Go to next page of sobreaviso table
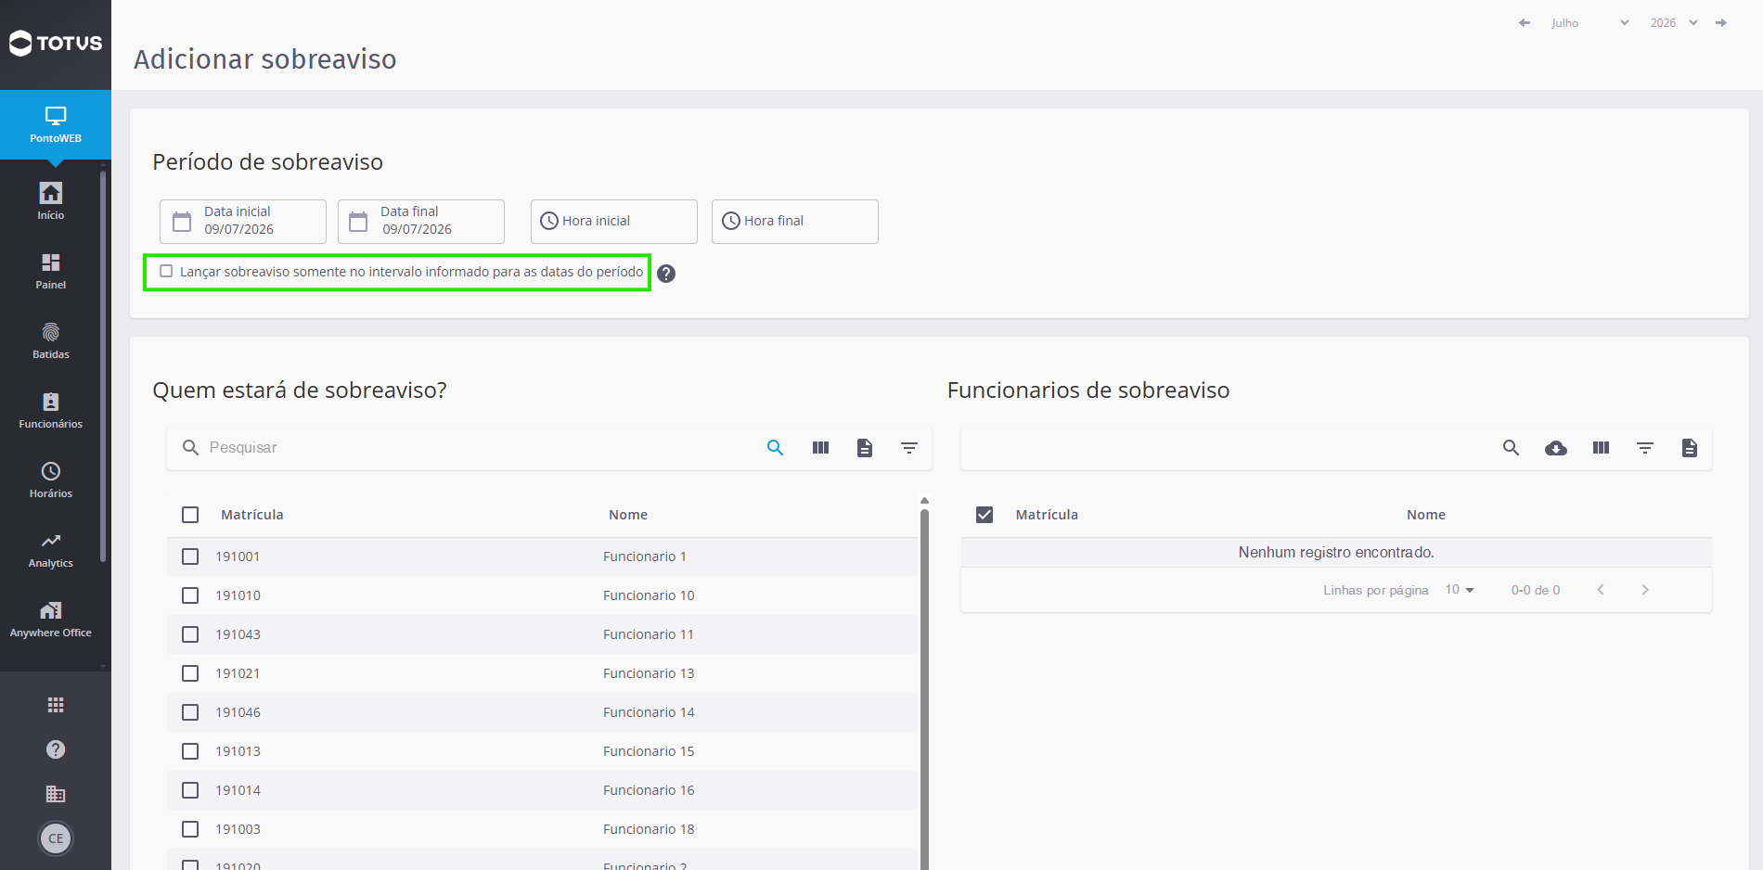 click(1645, 590)
